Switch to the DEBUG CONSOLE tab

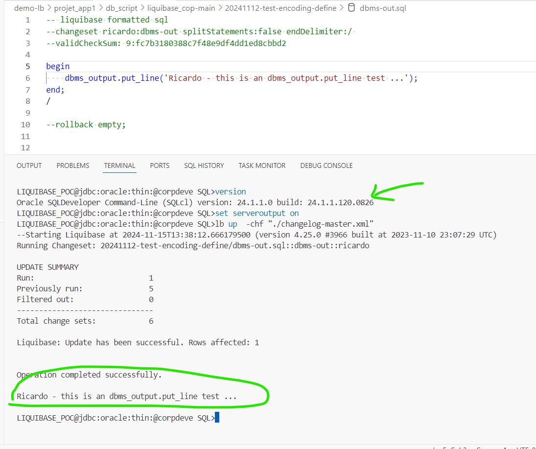tap(326, 165)
